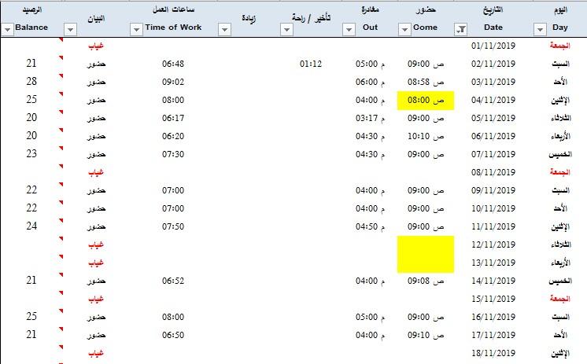This screenshot has width=587, height=364.
Task: Open the Time of Work filter dropdown
Action: click(136, 29)
